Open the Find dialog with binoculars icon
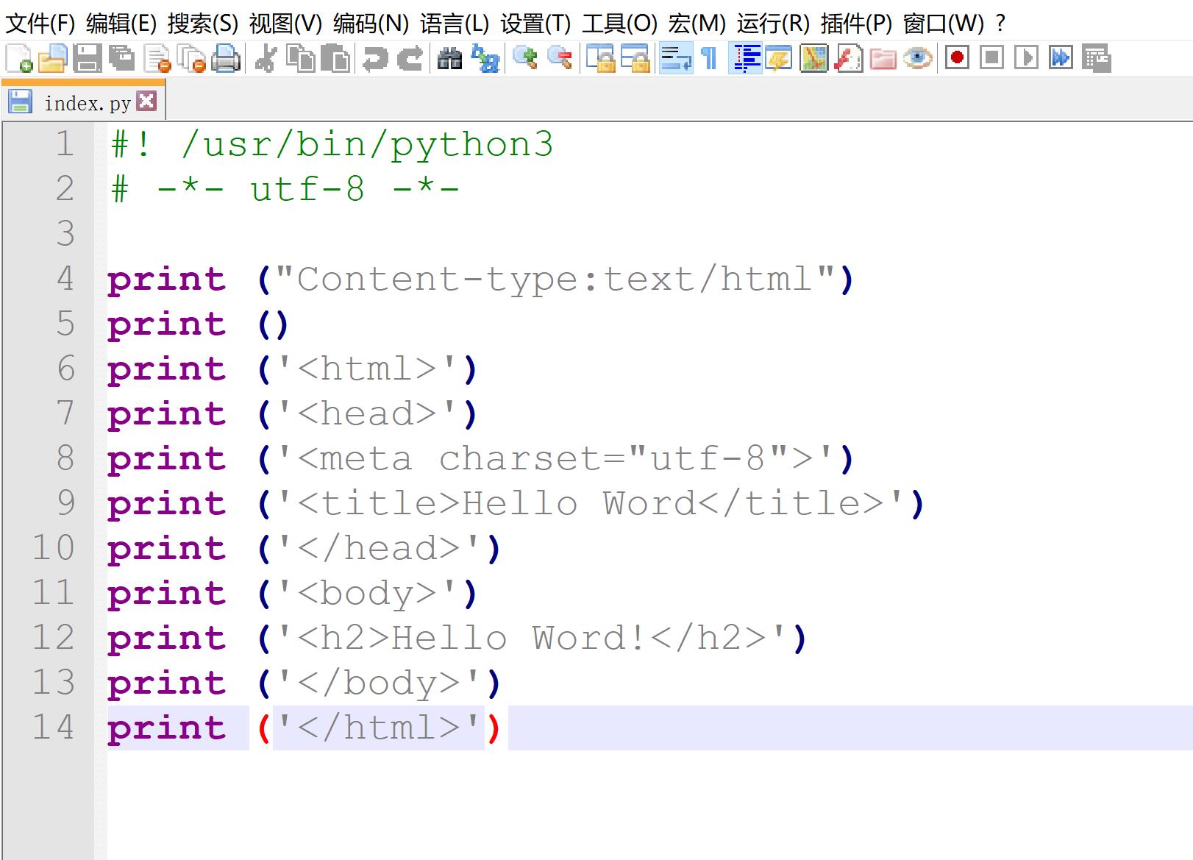 (449, 59)
